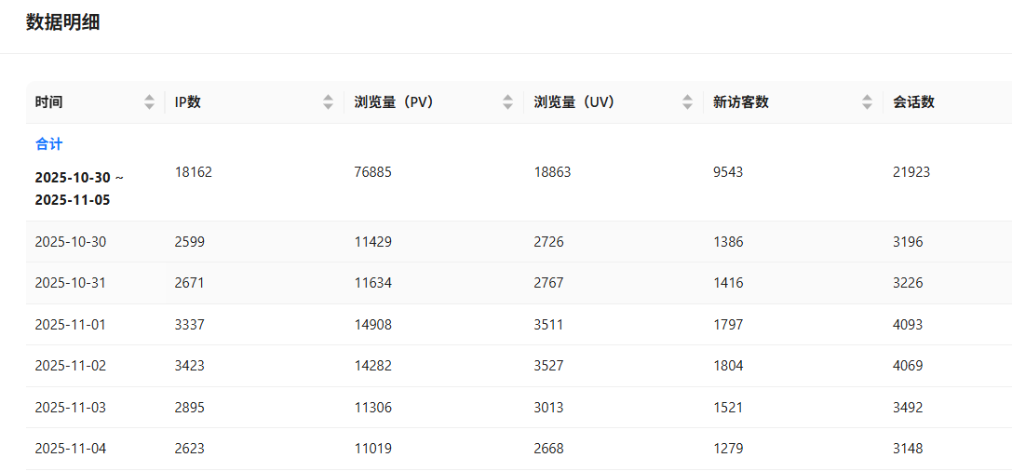Sort 新访客数 column via arrow icon

click(867, 102)
